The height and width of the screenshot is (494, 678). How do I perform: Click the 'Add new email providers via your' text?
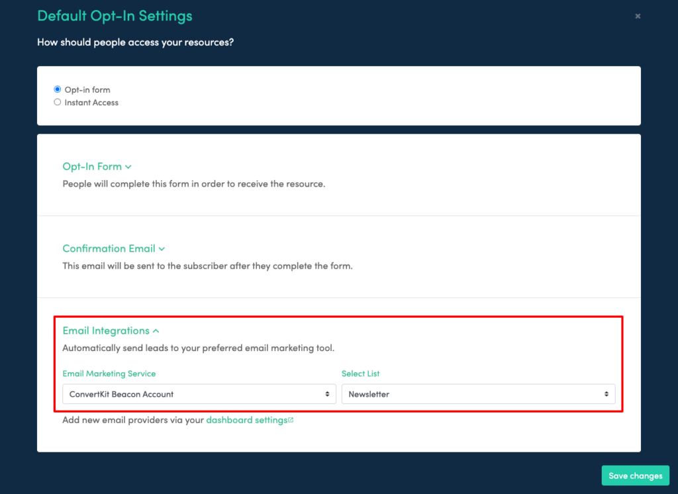133,420
